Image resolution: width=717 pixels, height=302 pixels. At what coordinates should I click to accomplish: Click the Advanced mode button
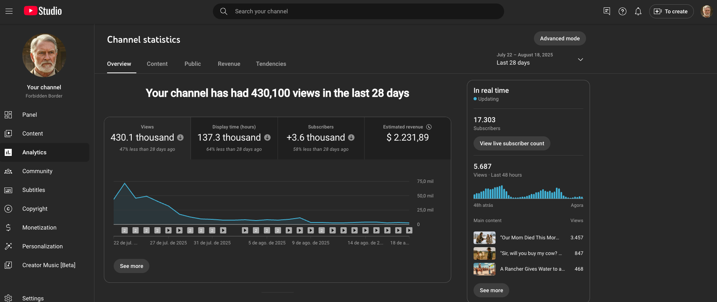[x=559, y=38]
